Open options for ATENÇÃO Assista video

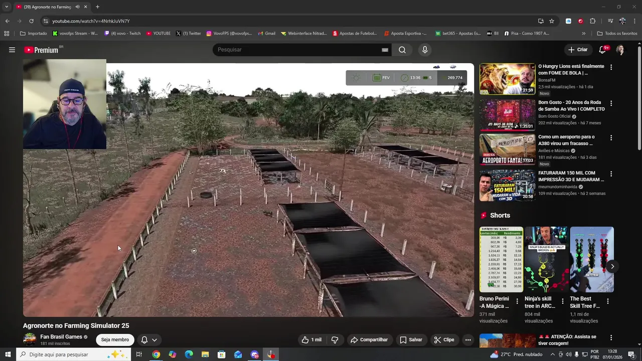pos(611,338)
